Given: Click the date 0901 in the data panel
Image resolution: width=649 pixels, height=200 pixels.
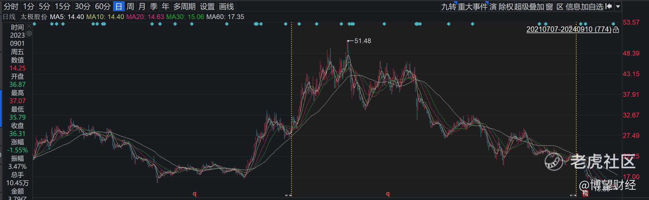Looking at the screenshot, I should pos(17,44).
